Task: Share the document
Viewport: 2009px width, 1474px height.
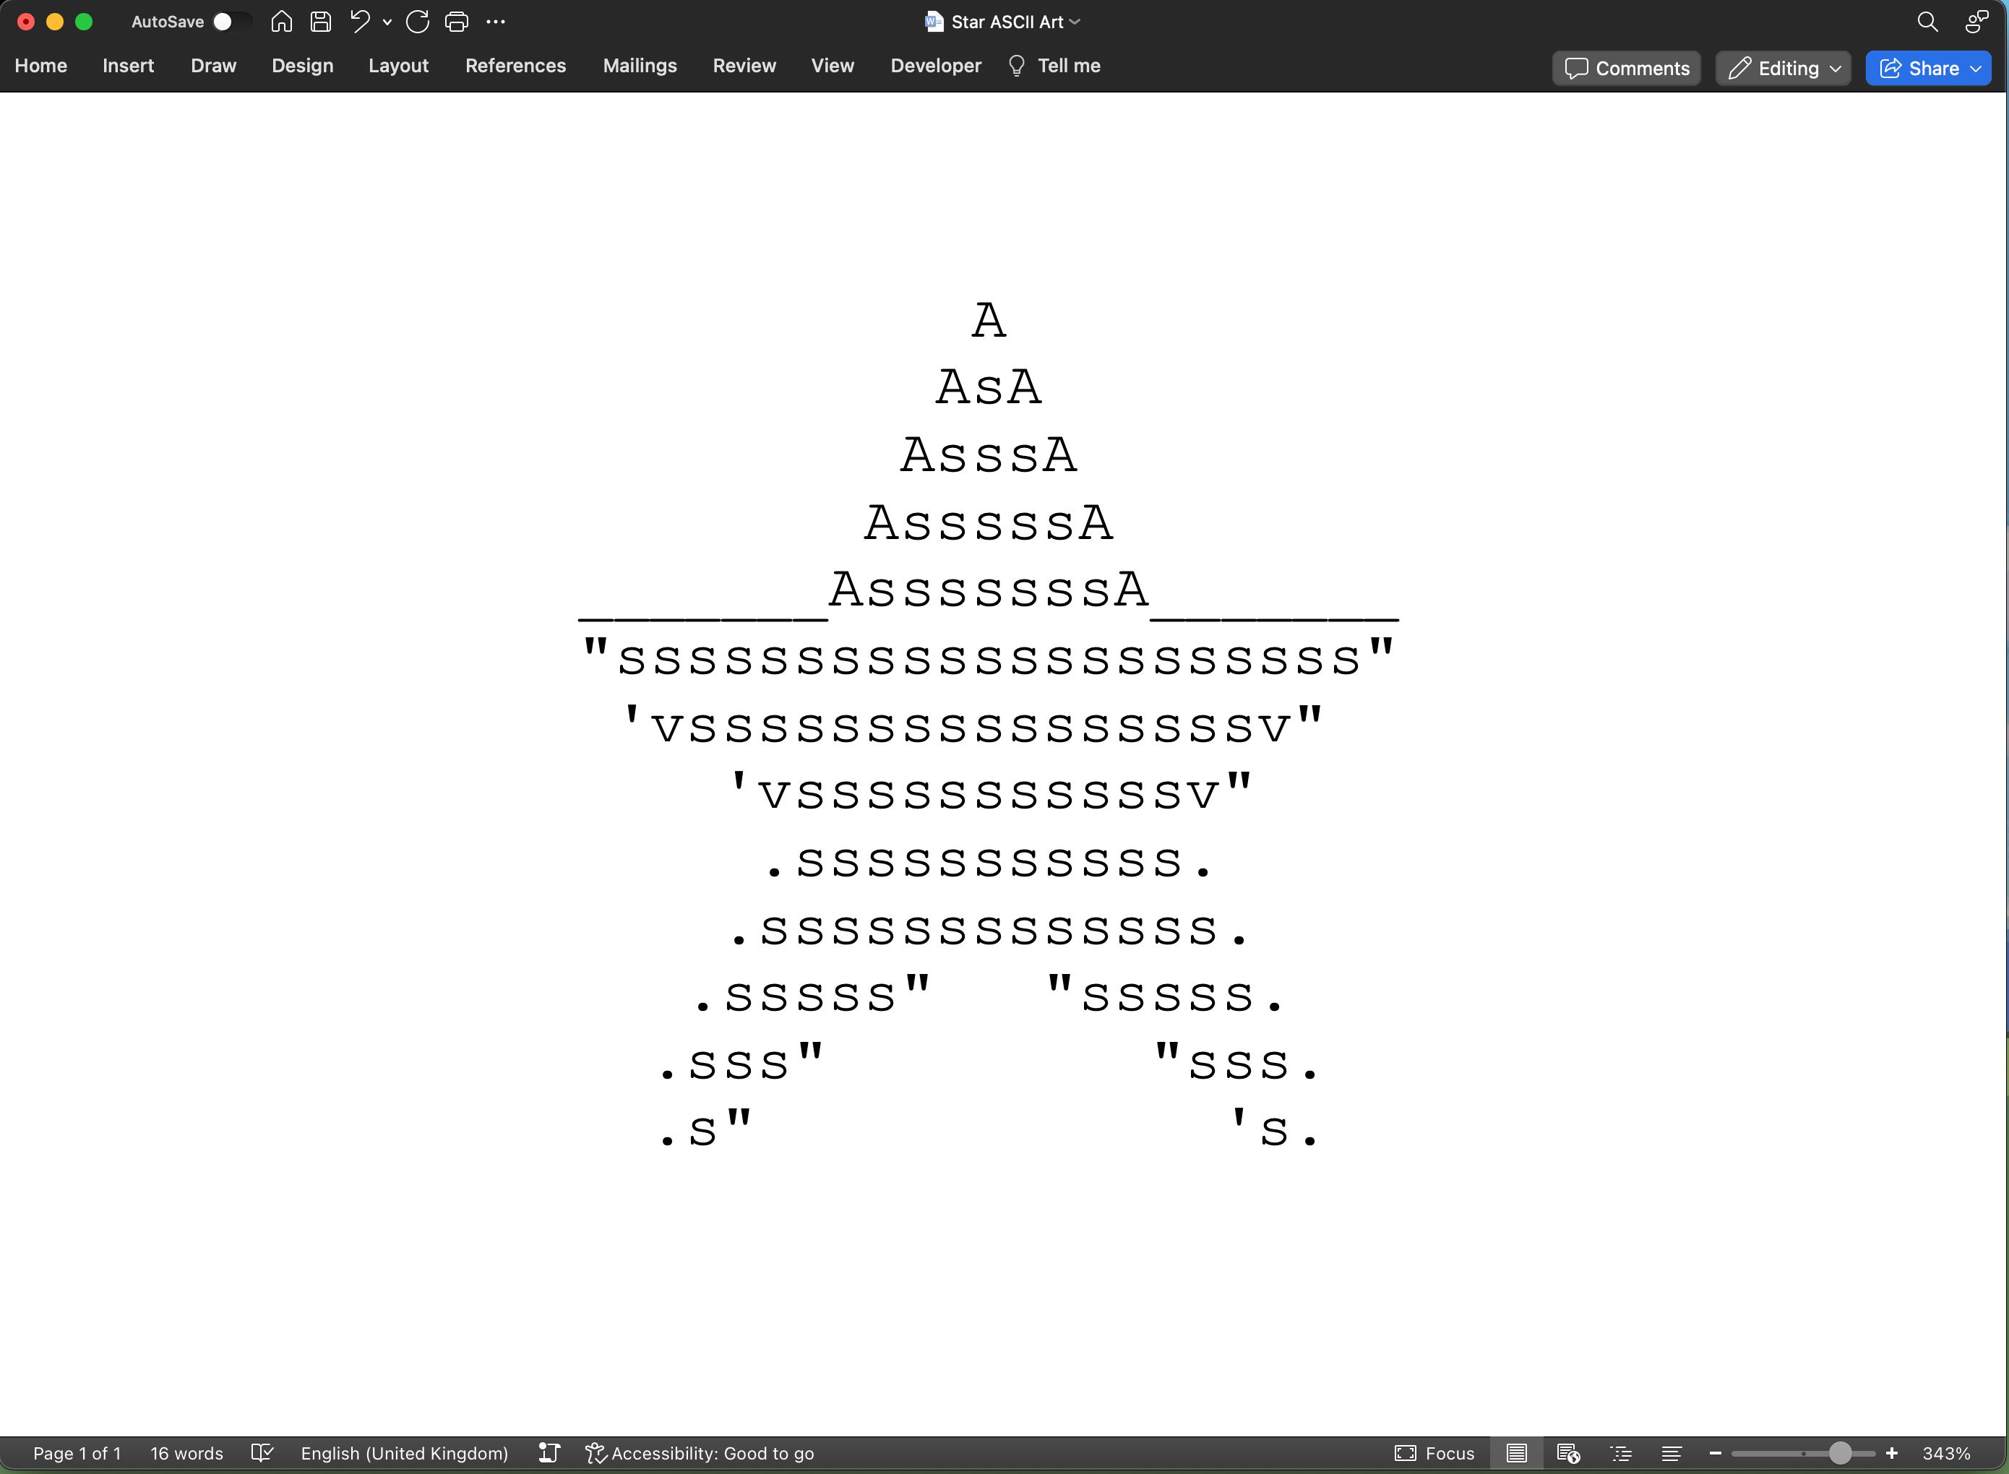Action: [1927, 68]
